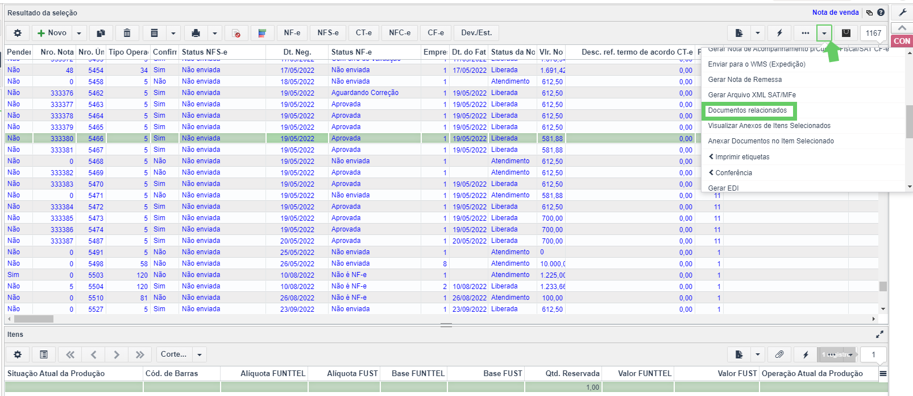Viewport: 913px width, 396px height.
Task: Click the Itens form view icon
Action: pyautogui.click(x=44, y=354)
